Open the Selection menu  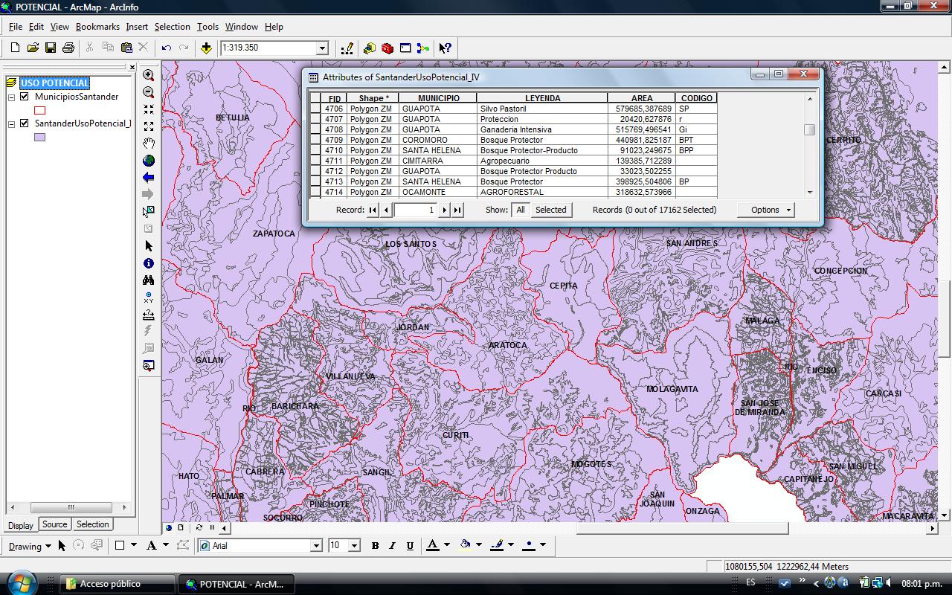(x=173, y=27)
